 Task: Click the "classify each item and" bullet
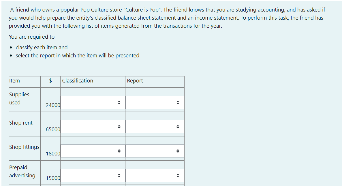pyautogui.click(x=42, y=48)
